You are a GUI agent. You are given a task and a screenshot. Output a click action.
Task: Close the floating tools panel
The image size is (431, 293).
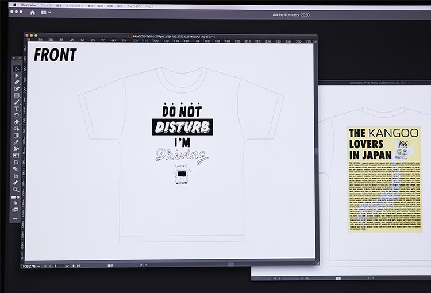point(14,58)
